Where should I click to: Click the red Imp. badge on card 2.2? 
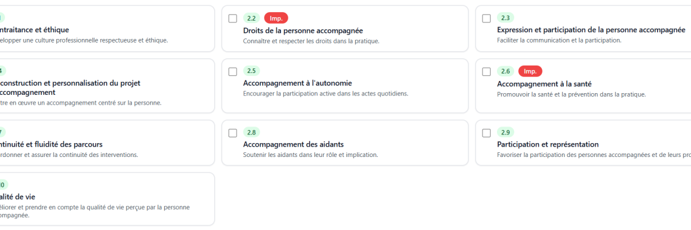tap(276, 18)
